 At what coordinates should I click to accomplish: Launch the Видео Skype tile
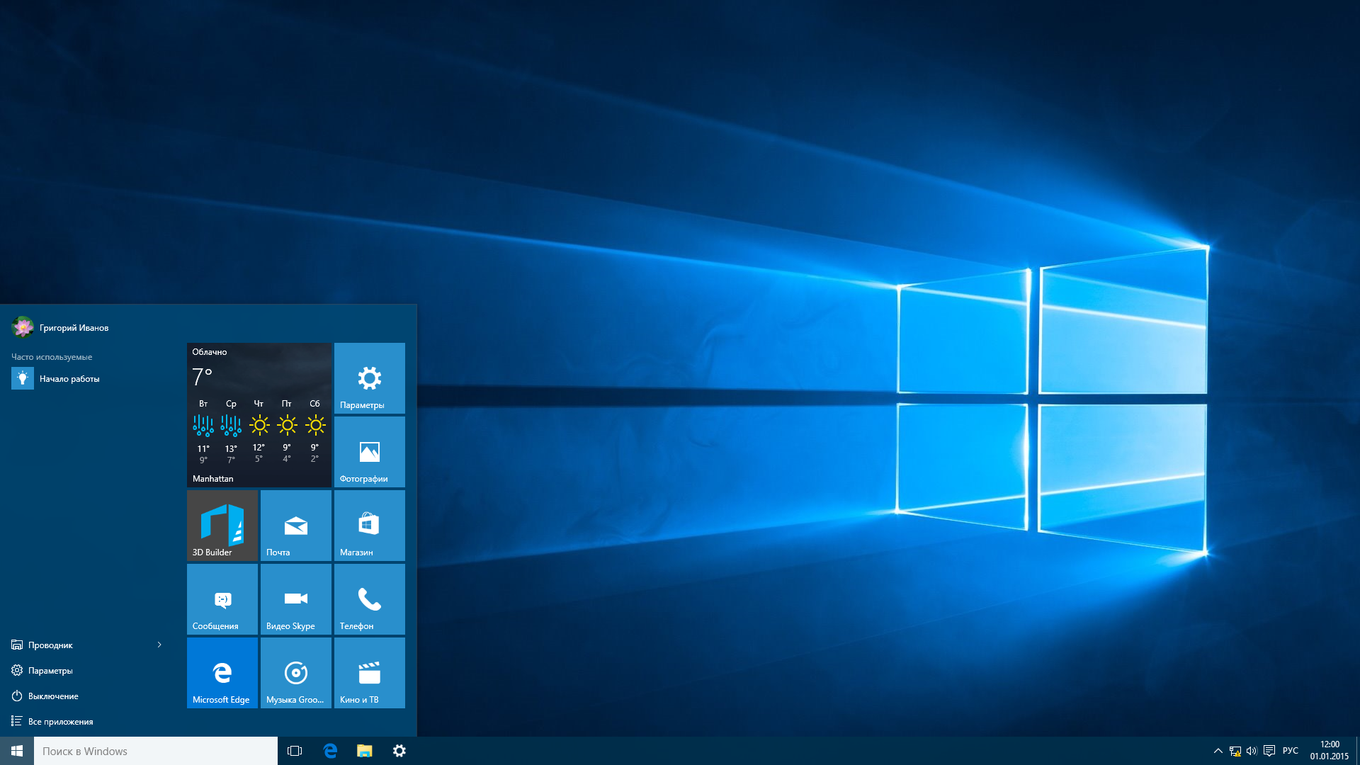pos(296,599)
